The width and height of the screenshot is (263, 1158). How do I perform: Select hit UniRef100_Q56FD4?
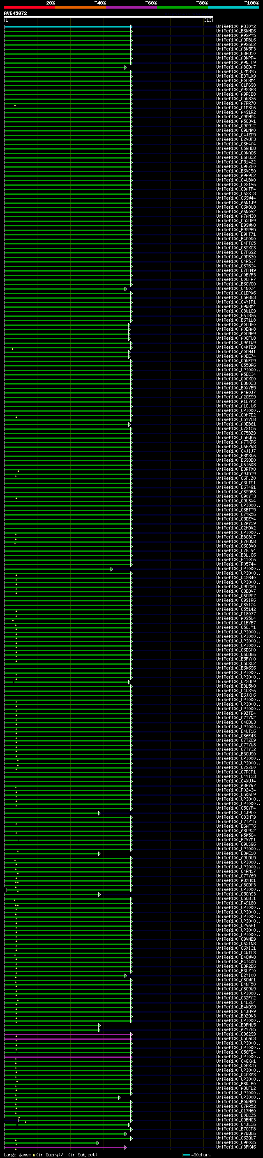pyautogui.click(x=236, y=1052)
